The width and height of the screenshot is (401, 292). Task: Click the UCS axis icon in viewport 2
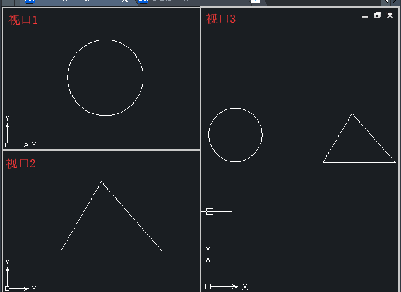[x=20, y=276]
